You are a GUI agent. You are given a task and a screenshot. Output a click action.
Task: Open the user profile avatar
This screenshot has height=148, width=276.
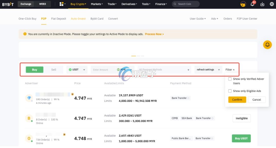point(243,4)
